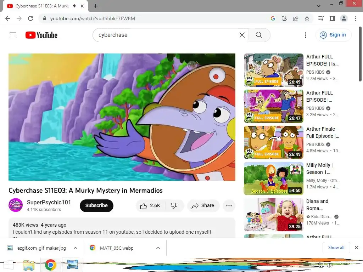This screenshot has width=363, height=272.
Task: Click Kids Diana channel name
Action: point(321,217)
